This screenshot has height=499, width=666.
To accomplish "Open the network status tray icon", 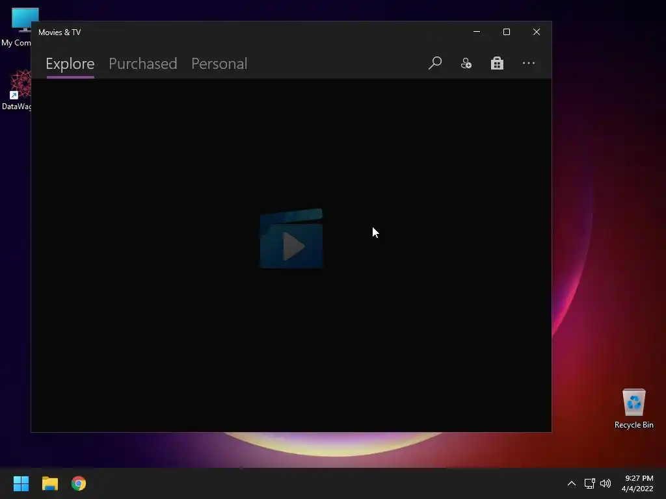I will (589, 483).
